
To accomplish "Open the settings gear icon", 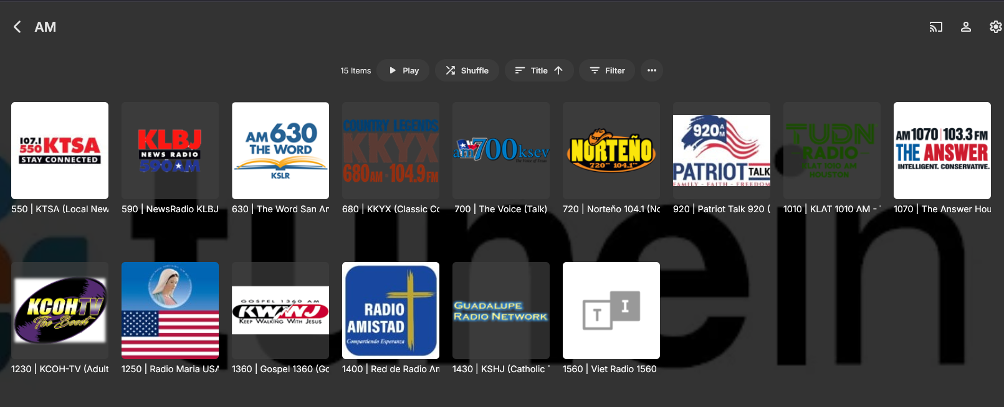I will point(996,27).
